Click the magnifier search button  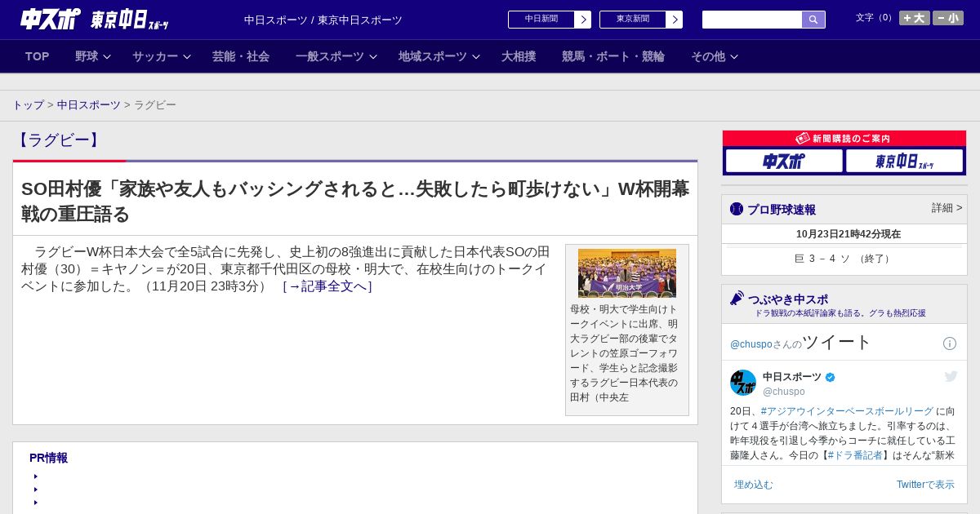click(x=813, y=20)
